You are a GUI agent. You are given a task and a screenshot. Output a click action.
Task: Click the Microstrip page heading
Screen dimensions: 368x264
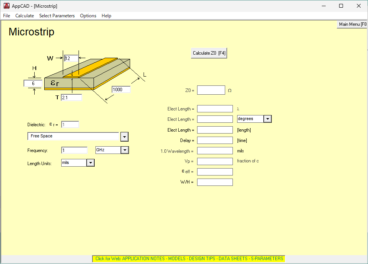[32, 32]
